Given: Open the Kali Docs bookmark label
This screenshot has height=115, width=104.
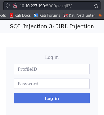Looking at the screenshot, I should click(x=23, y=15).
